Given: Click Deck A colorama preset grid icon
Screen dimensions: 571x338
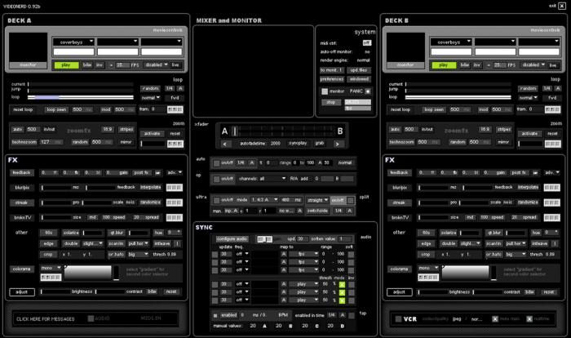Looking at the screenshot, I should pos(51,278).
